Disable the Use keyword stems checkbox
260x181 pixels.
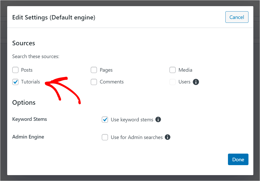pos(105,120)
